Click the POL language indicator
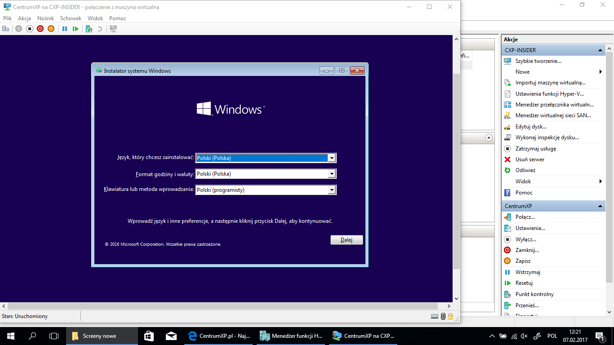The image size is (614, 345). click(552, 336)
